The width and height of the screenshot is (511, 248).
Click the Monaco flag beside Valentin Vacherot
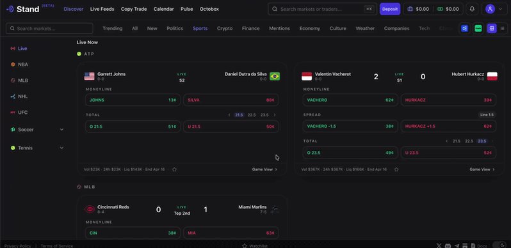pyautogui.click(x=307, y=76)
